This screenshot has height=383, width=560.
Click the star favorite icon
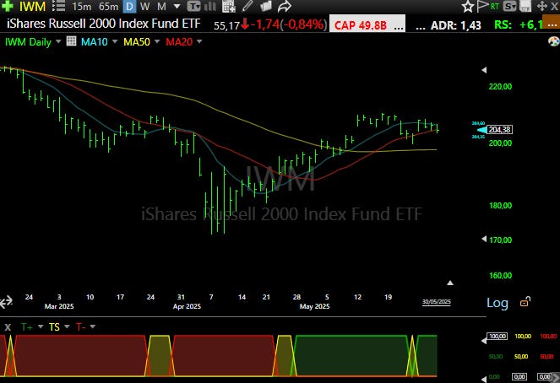click(x=467, y=7)
